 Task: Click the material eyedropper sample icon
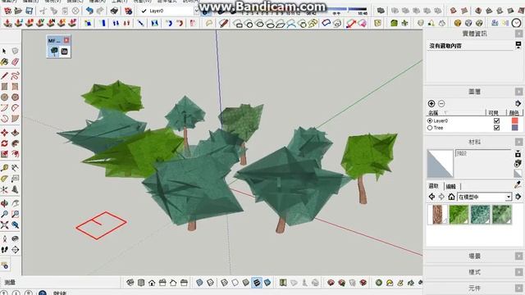518,184
